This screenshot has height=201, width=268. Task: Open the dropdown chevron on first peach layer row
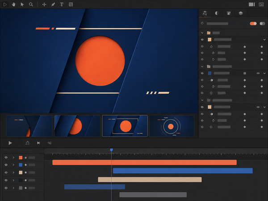(x=264, y=40)
